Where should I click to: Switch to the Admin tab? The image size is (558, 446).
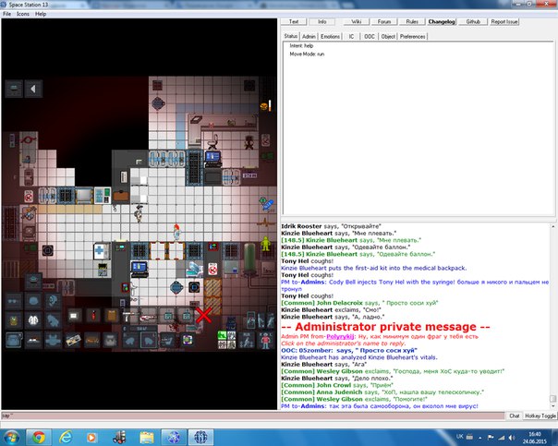[x=309, y=36]
